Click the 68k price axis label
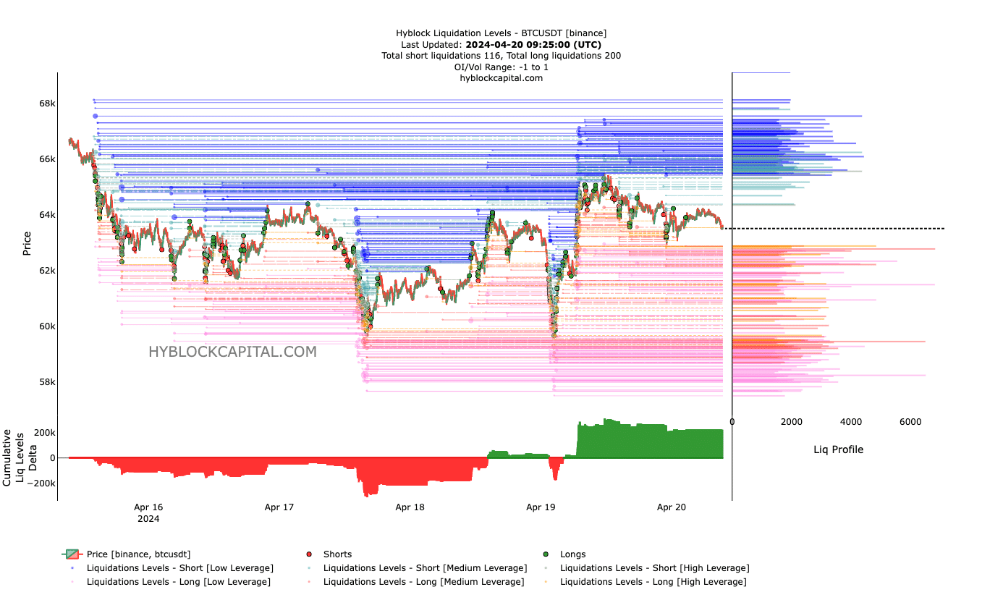 pos(47,103)
